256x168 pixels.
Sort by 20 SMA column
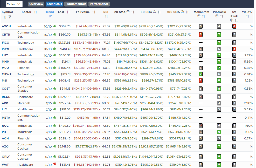click(133, 12)
